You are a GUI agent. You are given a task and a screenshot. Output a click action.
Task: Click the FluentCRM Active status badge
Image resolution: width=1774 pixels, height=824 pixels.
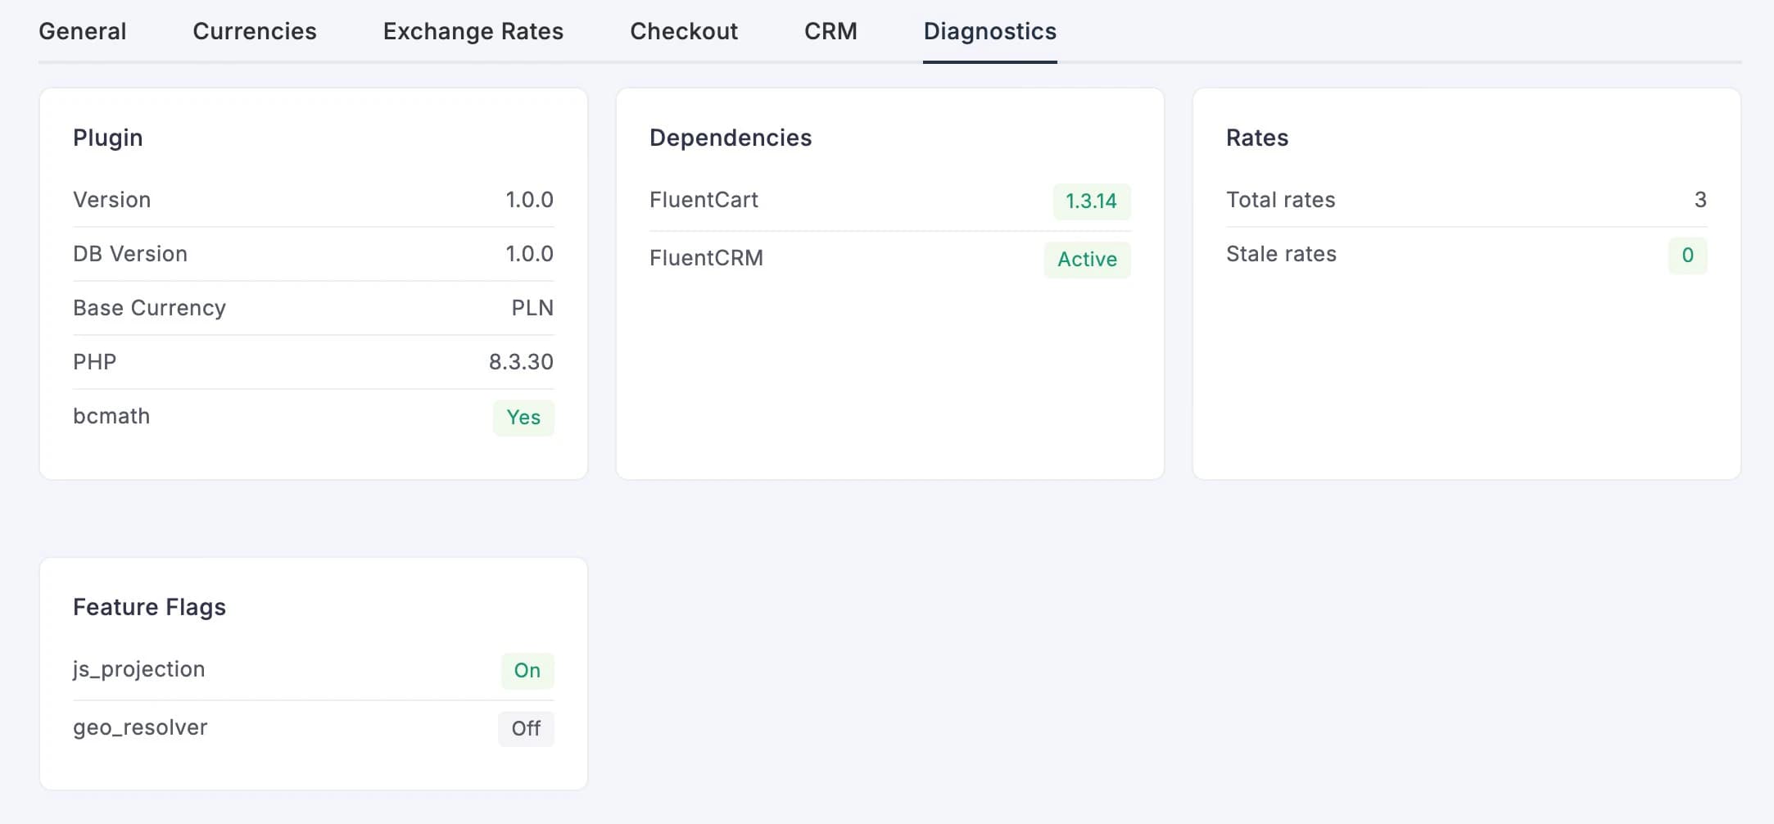tap(1086, 260)
